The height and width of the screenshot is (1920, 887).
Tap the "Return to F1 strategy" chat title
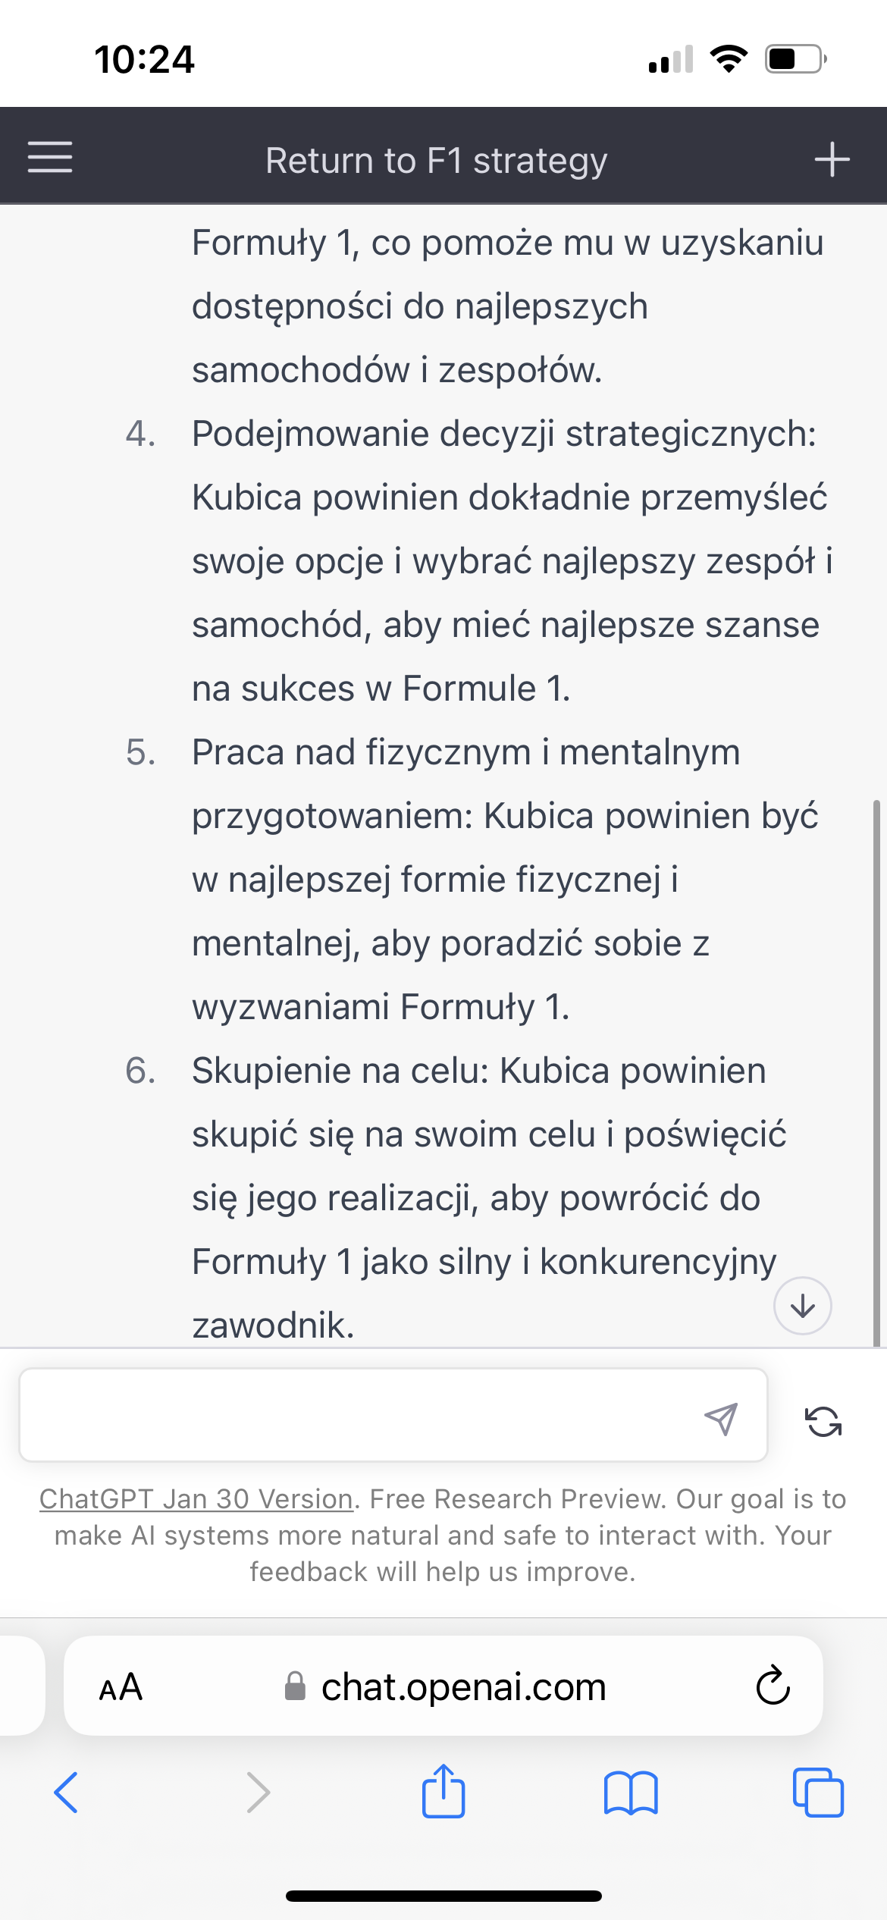pos(436,161)
